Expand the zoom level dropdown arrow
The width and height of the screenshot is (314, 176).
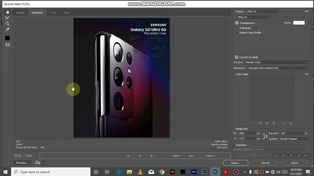point(37,155)
